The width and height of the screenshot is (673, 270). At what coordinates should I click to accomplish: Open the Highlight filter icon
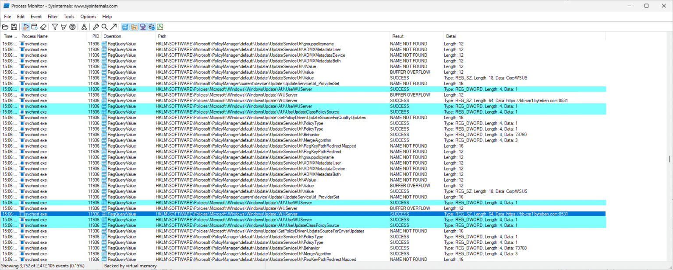click(x=64, y=27)
